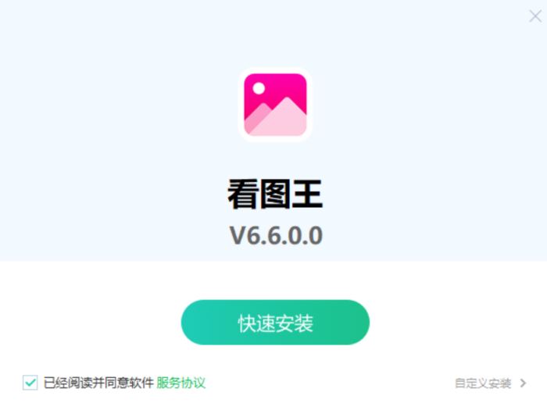The image size is (547, 403).
Task: Click the 看图王 title text
Action: pos(275,194)
